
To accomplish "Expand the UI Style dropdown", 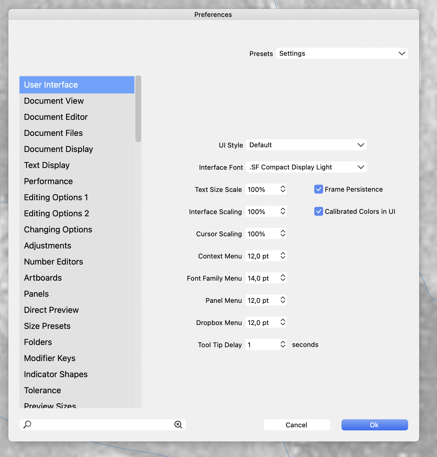I will (306, 145).
